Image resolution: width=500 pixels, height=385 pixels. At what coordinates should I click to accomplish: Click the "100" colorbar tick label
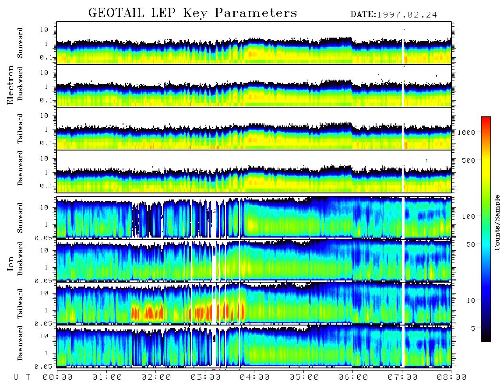point(468,217)
